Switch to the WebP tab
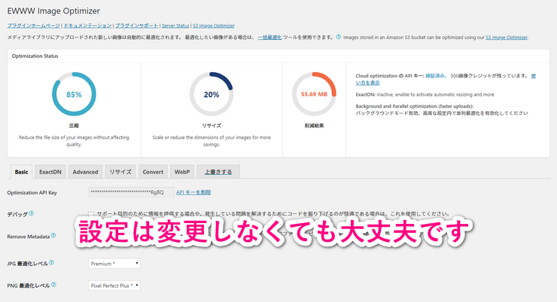Screen dimensions: 557x302 click(x=182, y=171)
